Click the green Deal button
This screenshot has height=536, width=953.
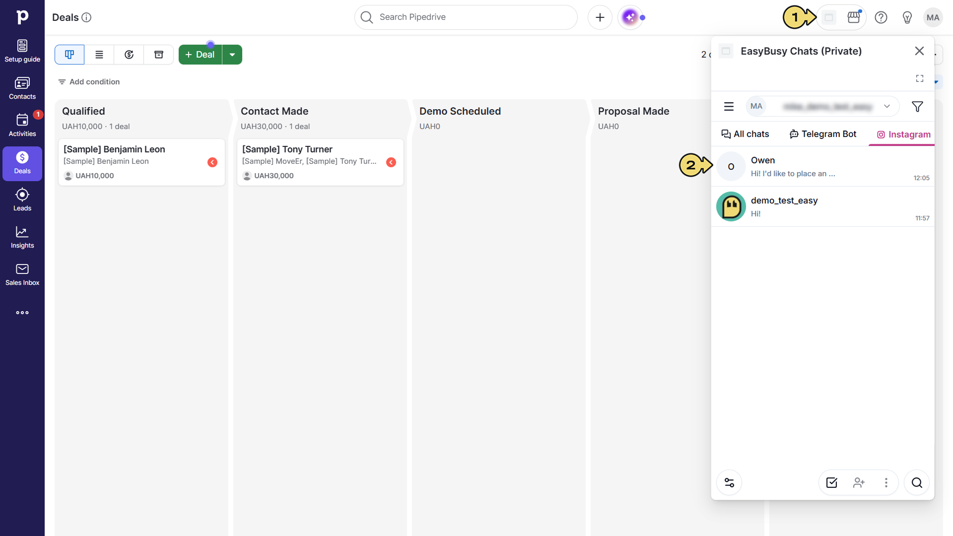click(200, 55)
